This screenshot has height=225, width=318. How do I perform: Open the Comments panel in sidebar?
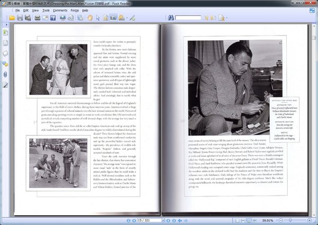tap(5, 64)
